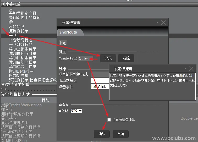Expand the GTC 有效期 dropdown
Viewport: 198px width, 142px height.
76,111
